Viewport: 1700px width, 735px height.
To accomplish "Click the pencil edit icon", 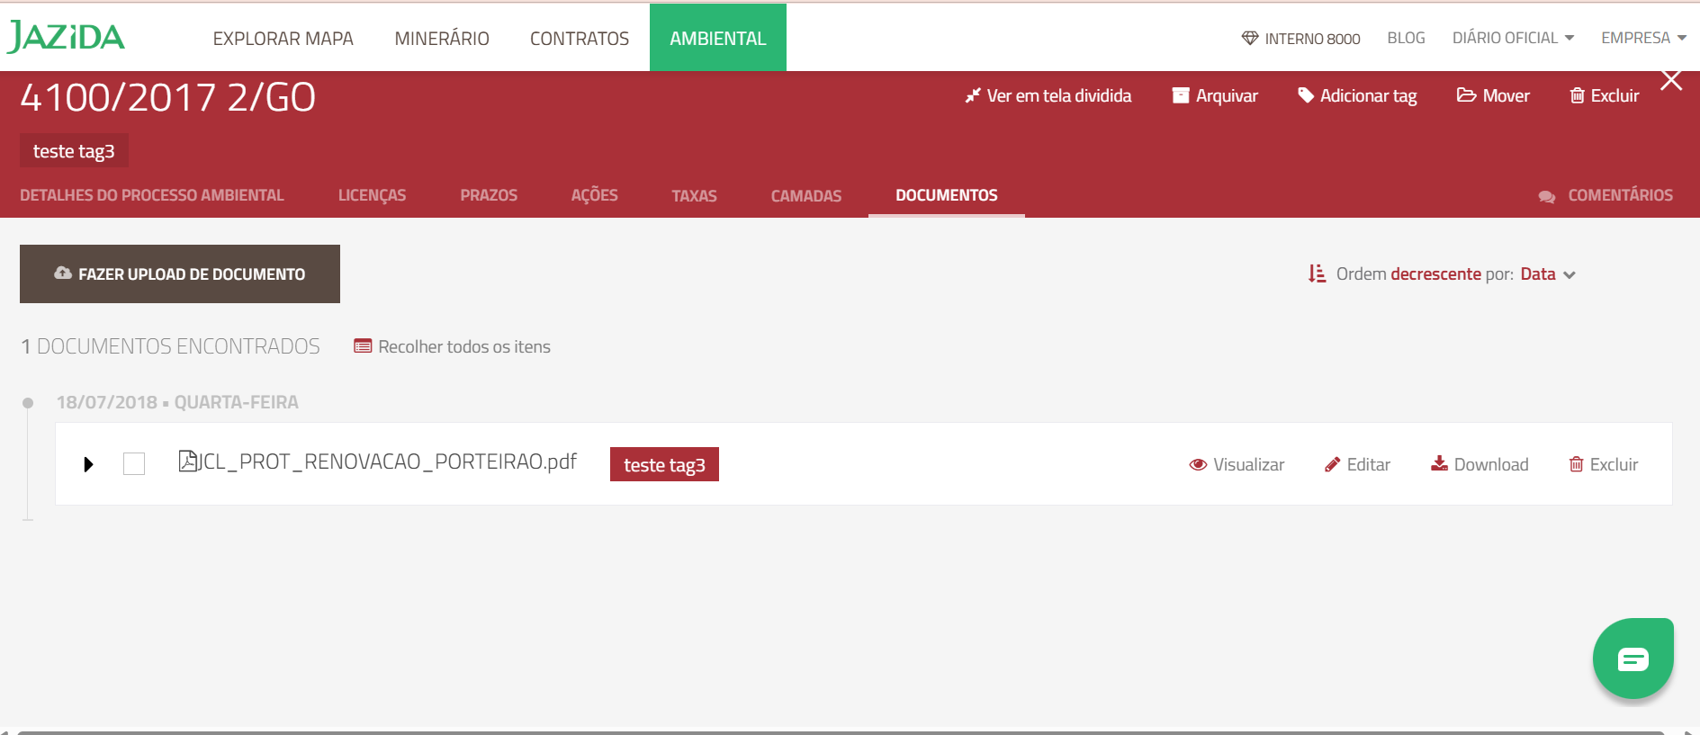I will point(1333,465).
